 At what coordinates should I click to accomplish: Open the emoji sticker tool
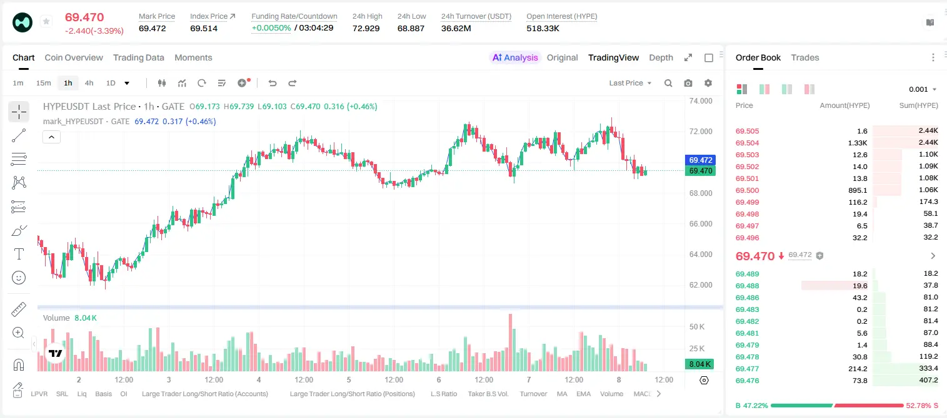coord(19,278)
